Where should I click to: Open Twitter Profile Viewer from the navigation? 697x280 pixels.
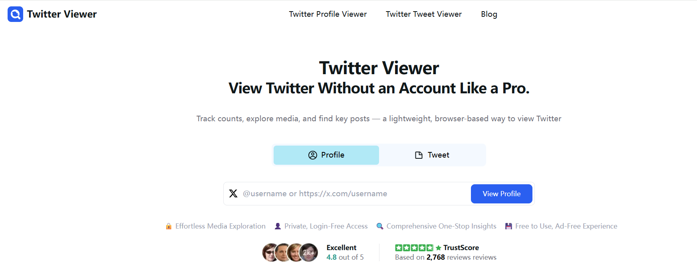[328, 14]
